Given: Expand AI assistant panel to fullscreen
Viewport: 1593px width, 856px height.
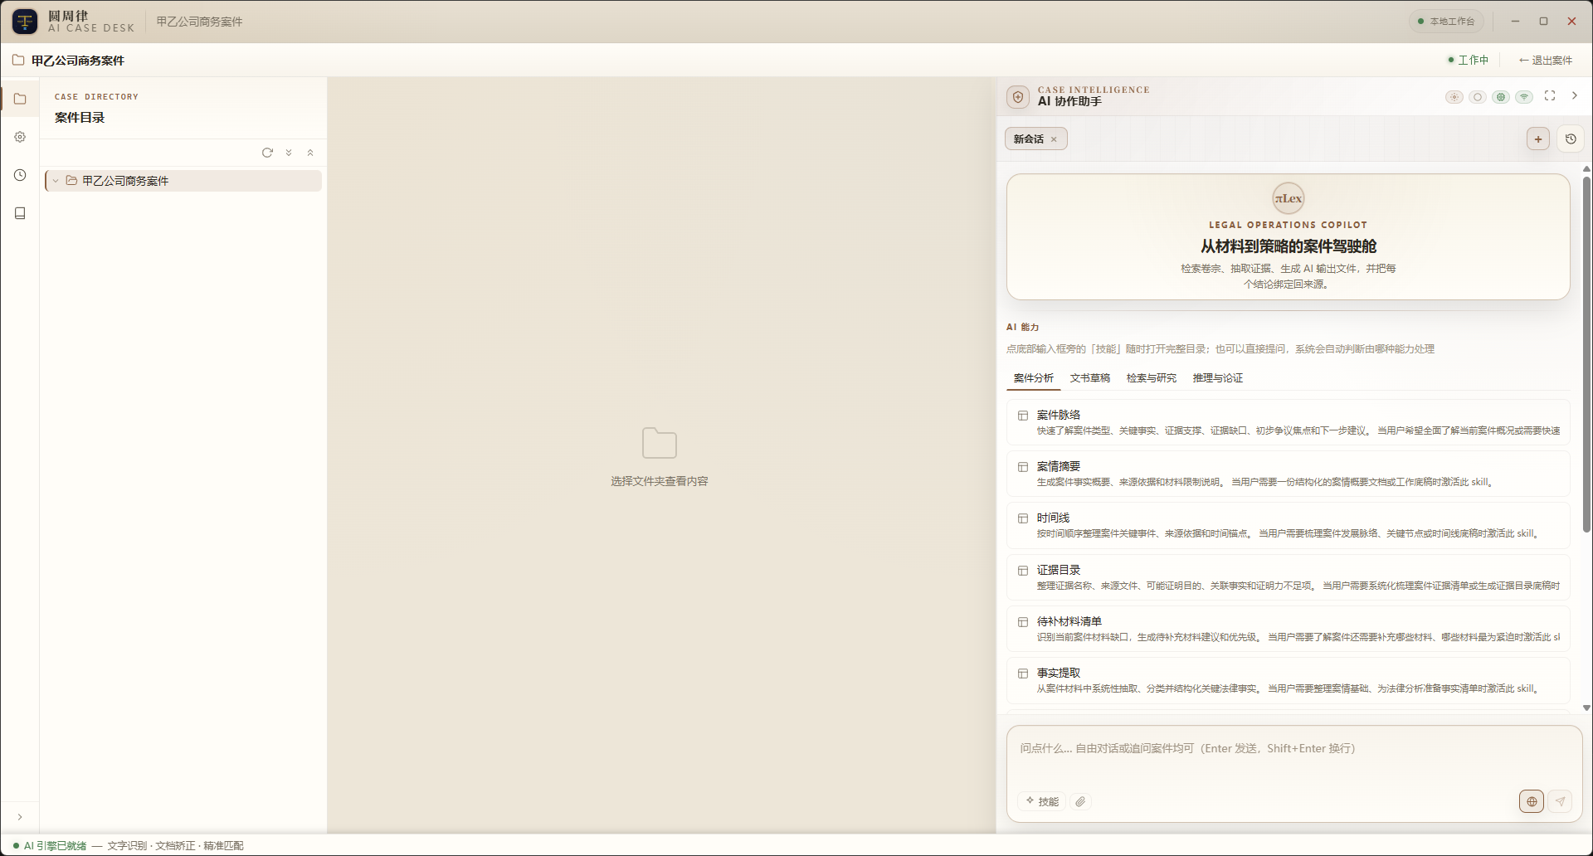Looking at the screenshot, I should [1550, 96].
